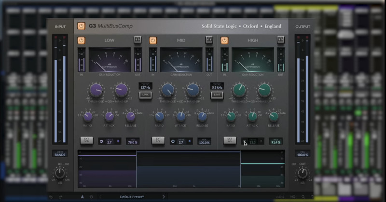The width and height of the screenshot is (386, 202).
Task: Toggle the G3 MultiBusComp main power button
Action: (x=81, y=26)
